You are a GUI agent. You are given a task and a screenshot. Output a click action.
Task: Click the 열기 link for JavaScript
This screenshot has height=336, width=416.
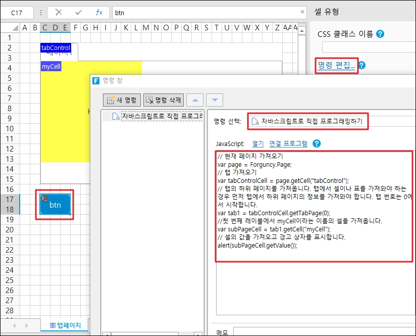click(x=257, y=143)
